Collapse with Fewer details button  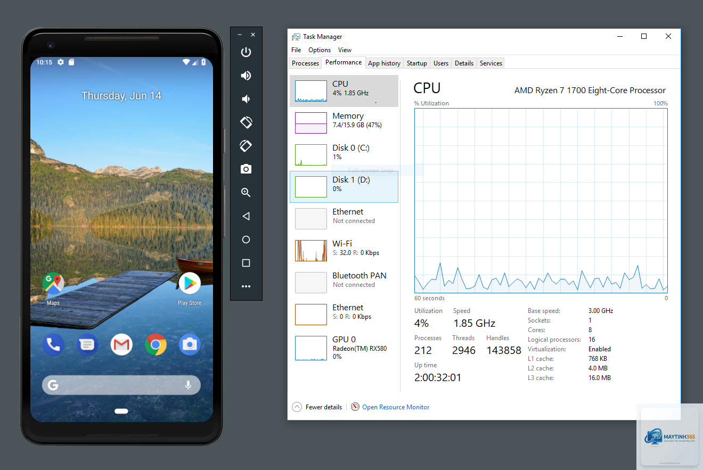pyautogui.click(x=317, y=407)
